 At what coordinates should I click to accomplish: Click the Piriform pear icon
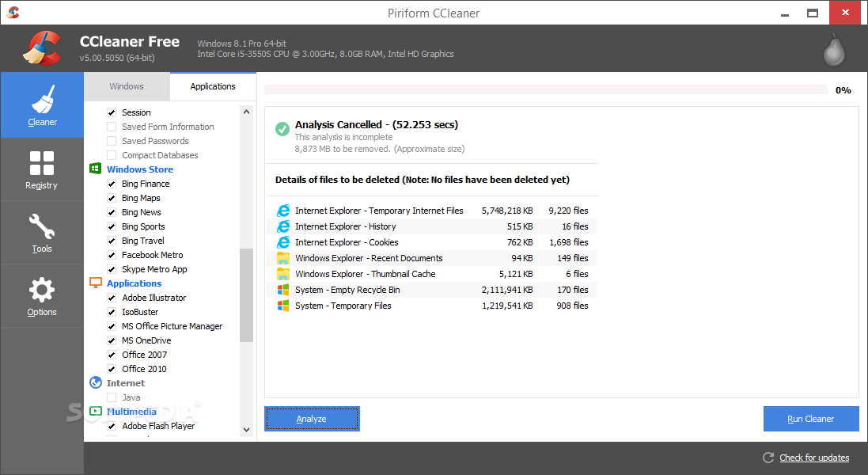click(x=834, y=50)
